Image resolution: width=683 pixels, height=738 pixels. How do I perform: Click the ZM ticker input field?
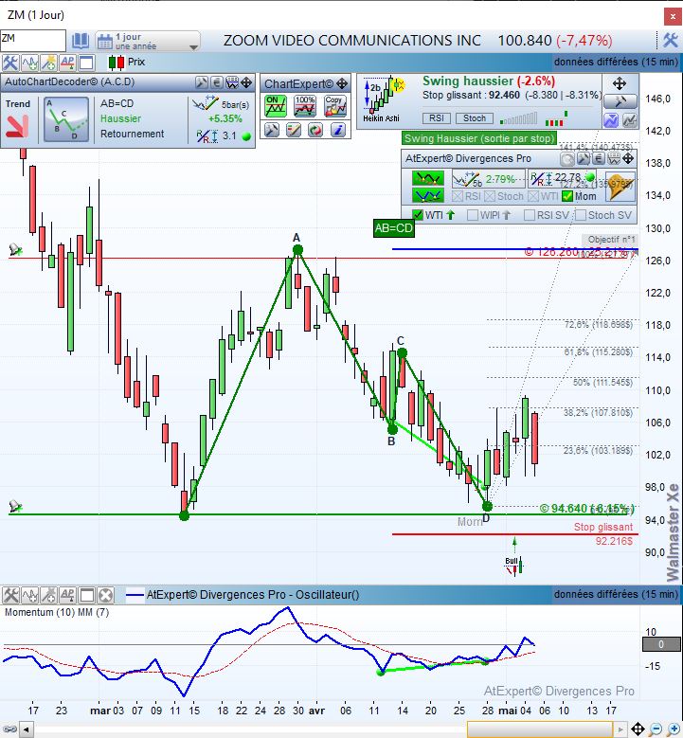(x=33, y=41)
